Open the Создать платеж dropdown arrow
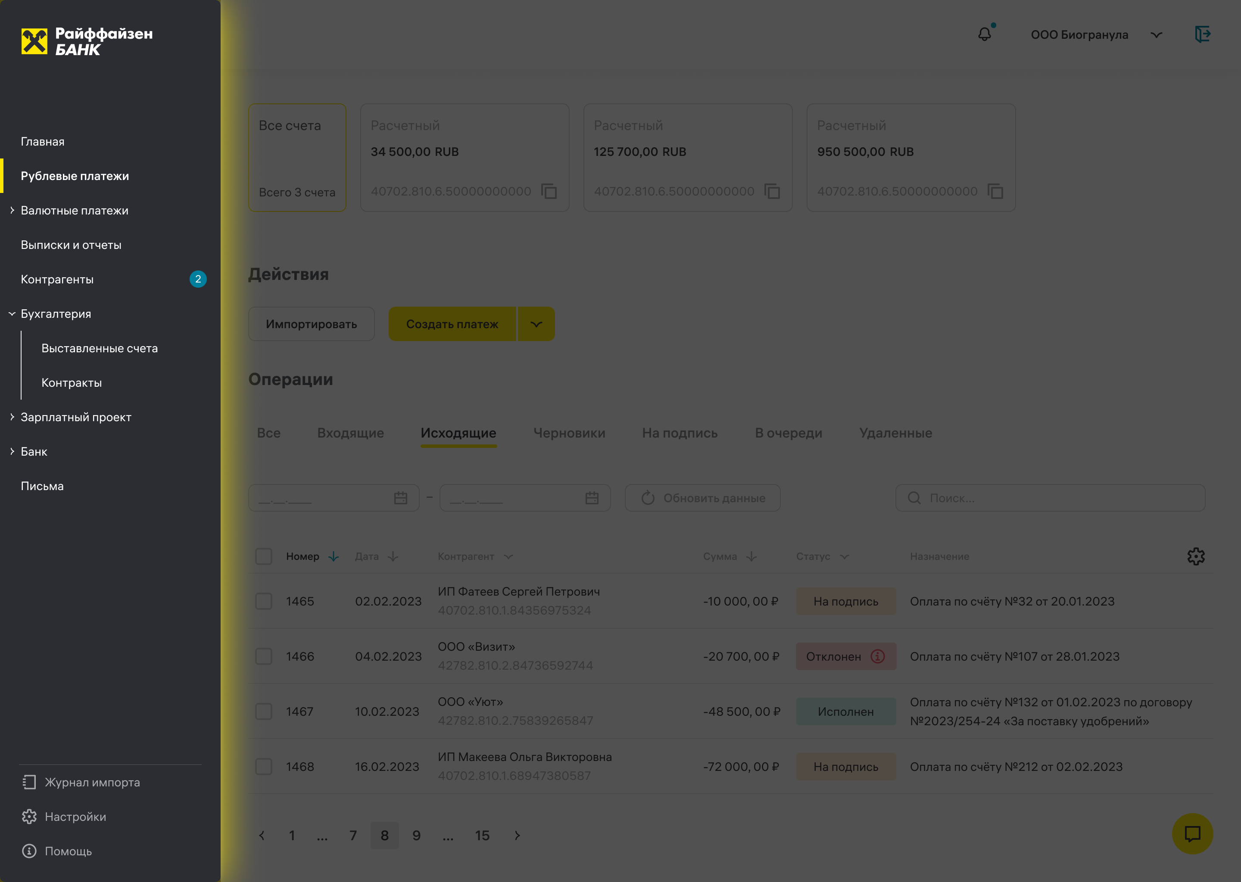This screenshot has height=882, width=1241. pos(536,324)
